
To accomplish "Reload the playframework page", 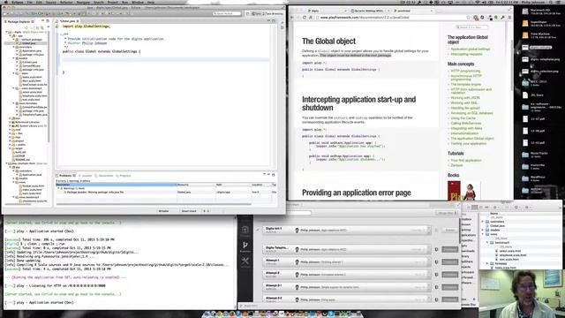I will tap(305, 18).
